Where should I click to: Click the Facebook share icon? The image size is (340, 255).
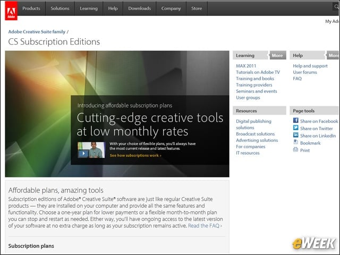[x=295, y=121]
